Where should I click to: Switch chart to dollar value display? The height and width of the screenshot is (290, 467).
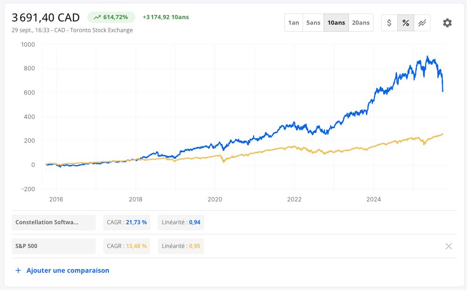(389, 23)
